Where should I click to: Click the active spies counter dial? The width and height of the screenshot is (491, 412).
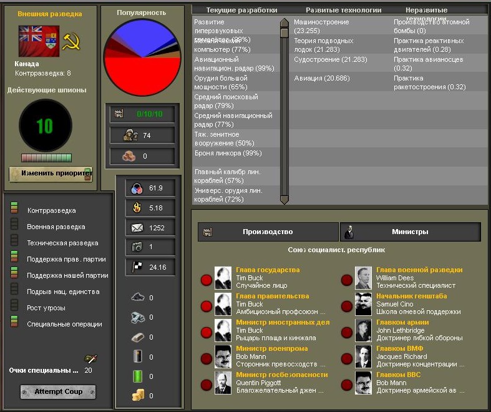point(46,125)
